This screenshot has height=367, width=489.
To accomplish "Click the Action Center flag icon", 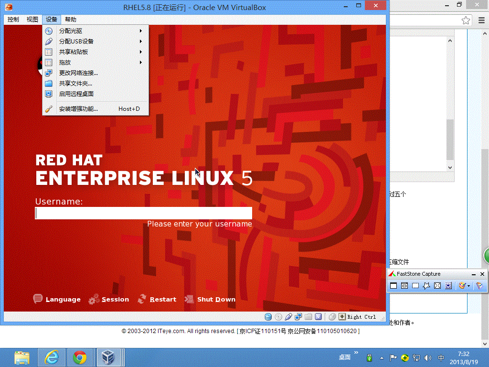I will [x=393, y=358].
